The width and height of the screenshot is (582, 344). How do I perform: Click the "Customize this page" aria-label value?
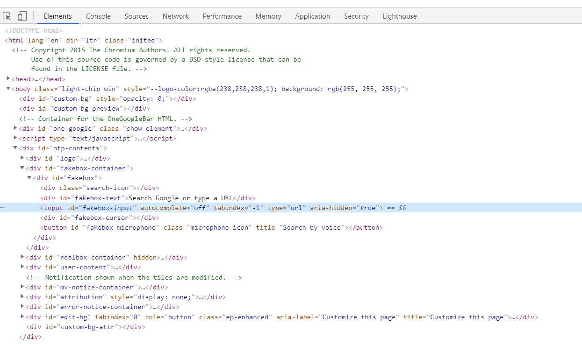pyautogui.click(x=359, y=317)
